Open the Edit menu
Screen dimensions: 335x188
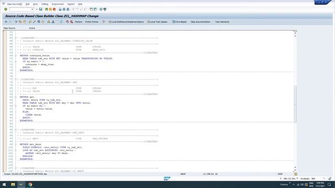[28, 4]
